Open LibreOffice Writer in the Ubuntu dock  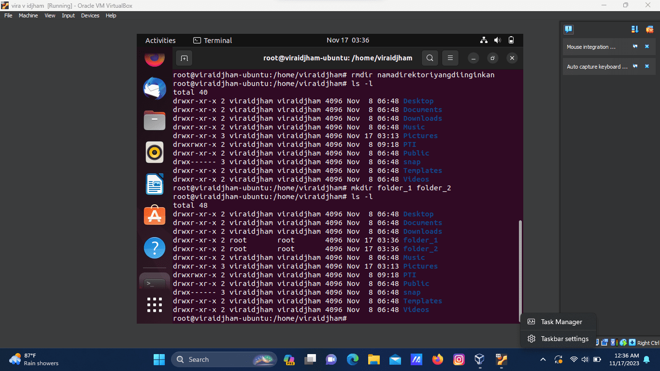[x=155, y=185]
